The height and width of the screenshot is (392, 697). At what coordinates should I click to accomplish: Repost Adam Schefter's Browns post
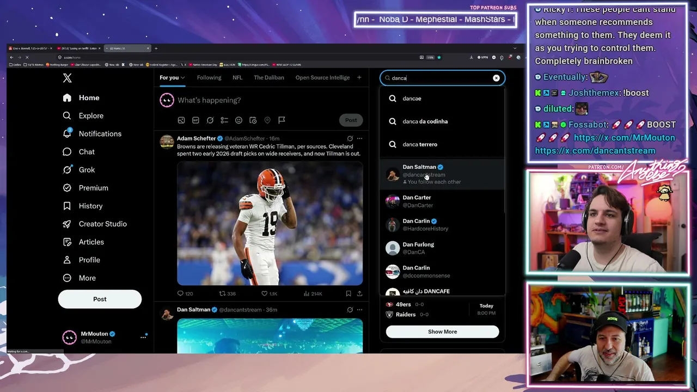[227, 293]
